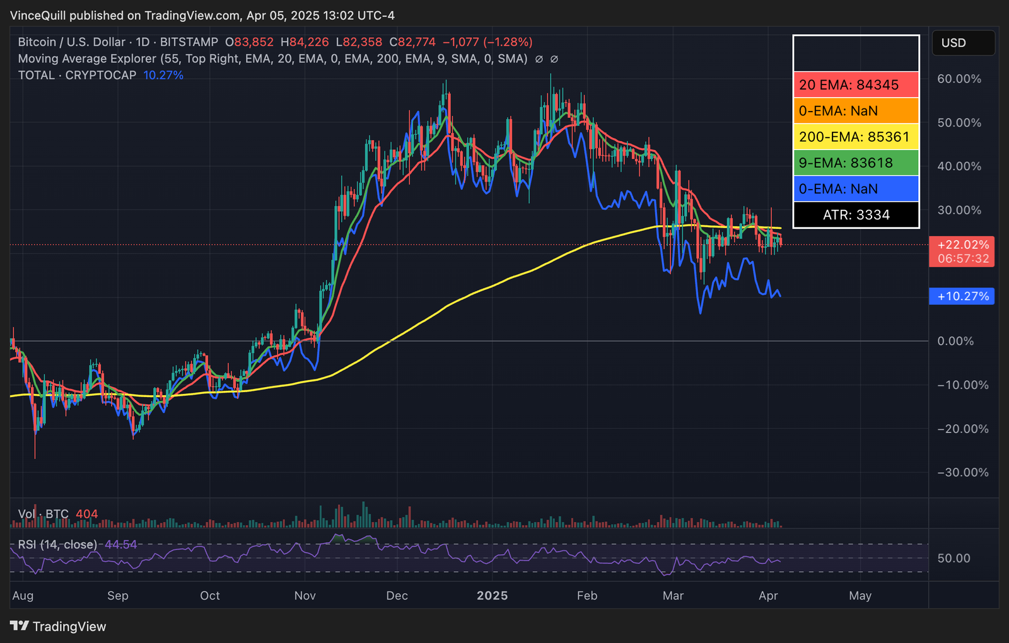Click the TradingView logo icon
Screen dimensions: 1009x643
[x=20, y=626]
